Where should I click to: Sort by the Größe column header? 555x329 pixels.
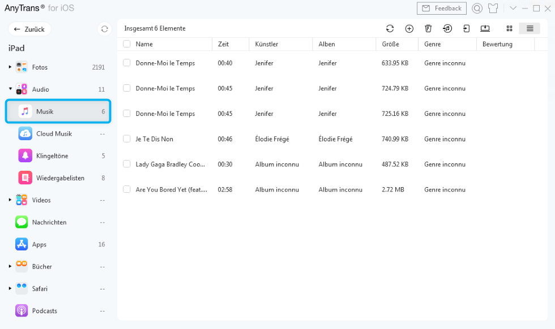click(390, 44)
